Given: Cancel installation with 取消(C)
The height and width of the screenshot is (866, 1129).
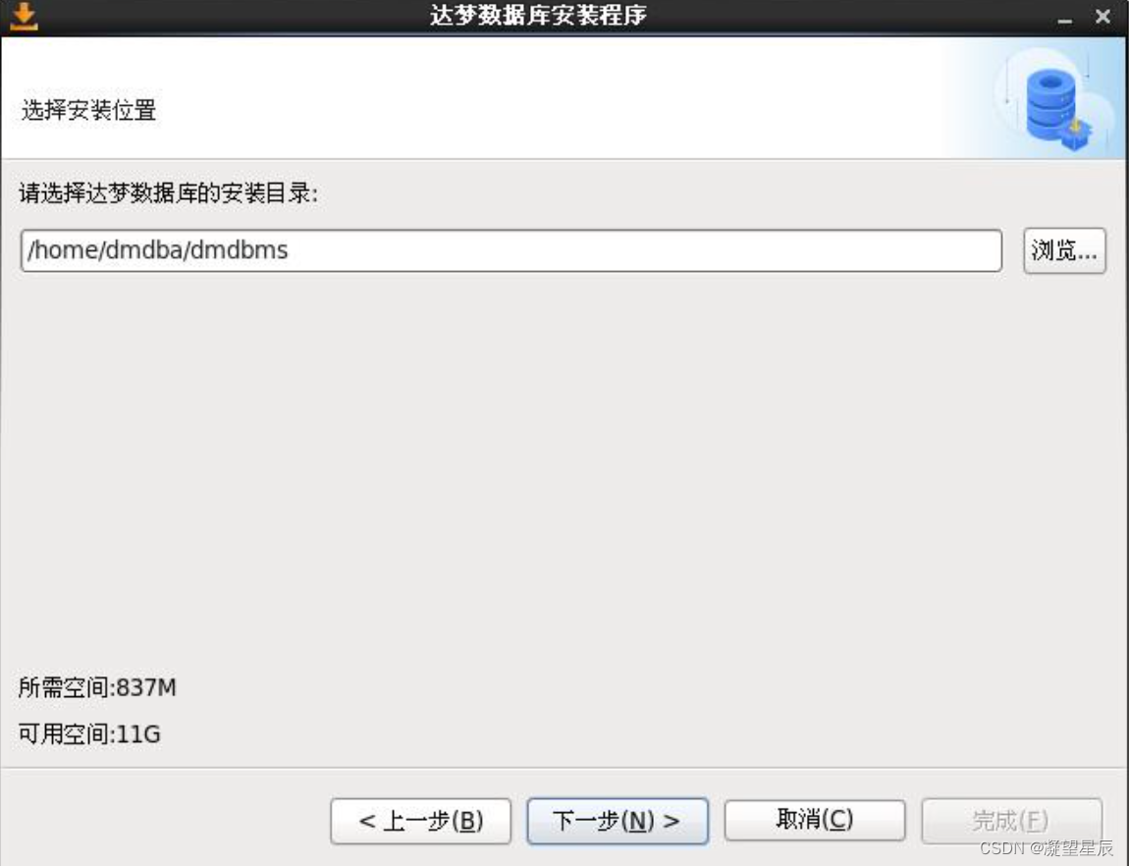Looking at the screenshot, I should tap(814, 819).
